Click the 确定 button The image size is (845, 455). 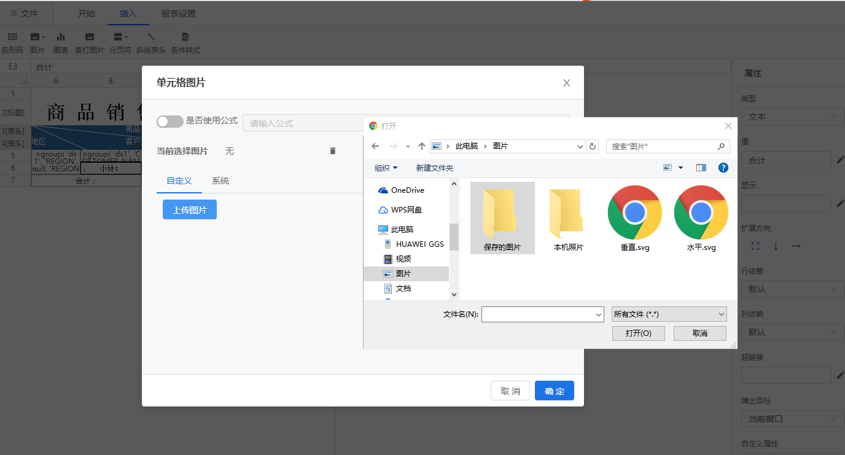(x=555, y=391)
